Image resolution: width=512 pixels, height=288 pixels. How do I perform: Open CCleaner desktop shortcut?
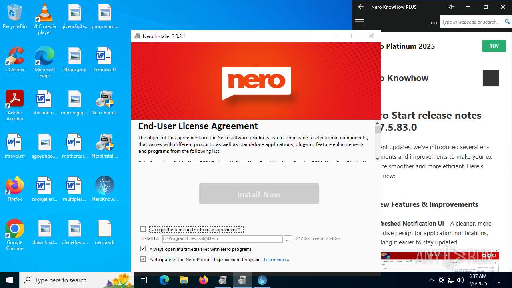15,60
